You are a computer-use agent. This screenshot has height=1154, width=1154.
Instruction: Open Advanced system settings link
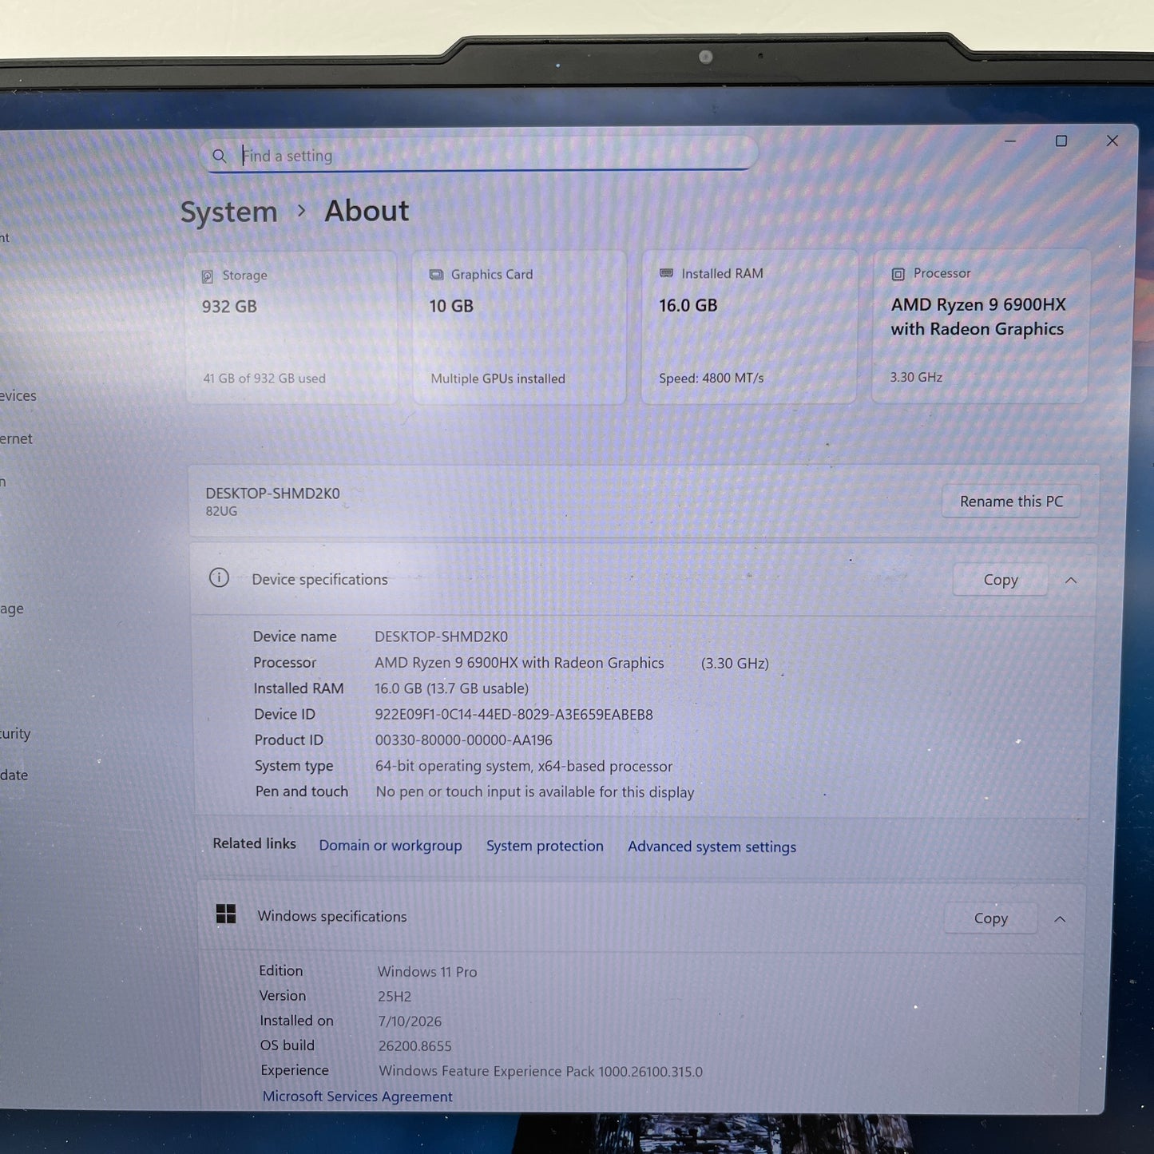712,847
